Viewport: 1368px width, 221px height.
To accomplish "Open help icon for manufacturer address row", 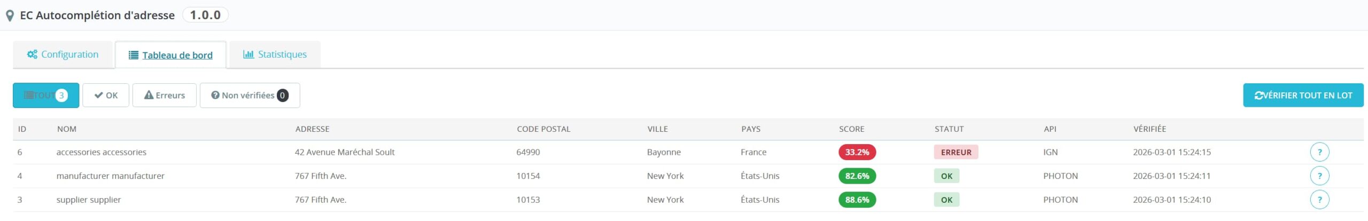I will 1319,176.
